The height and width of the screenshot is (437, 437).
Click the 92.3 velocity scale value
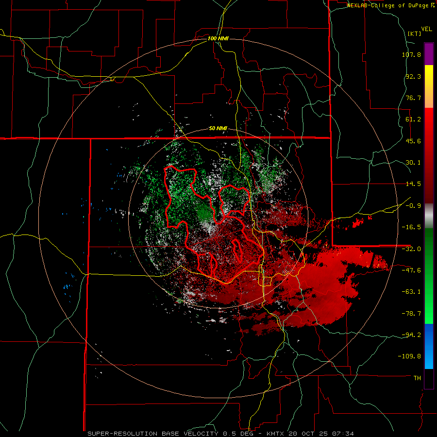(413, 76)
